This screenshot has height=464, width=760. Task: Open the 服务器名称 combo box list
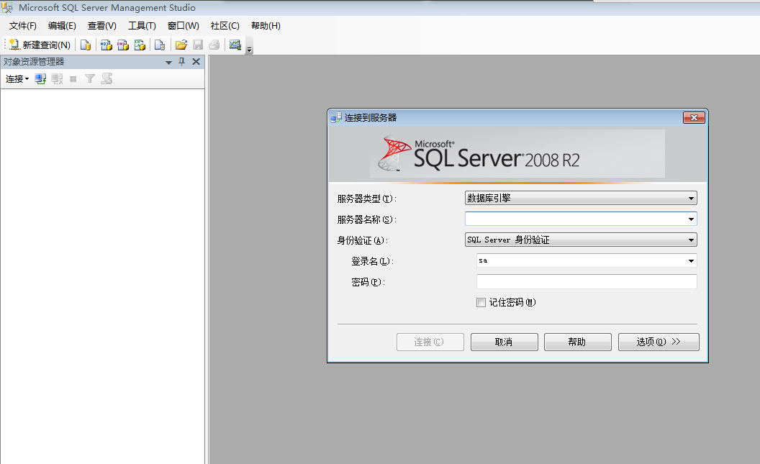pos(691,219)
